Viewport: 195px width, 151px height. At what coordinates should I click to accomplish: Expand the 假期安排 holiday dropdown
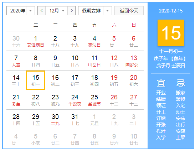point(95,11)
